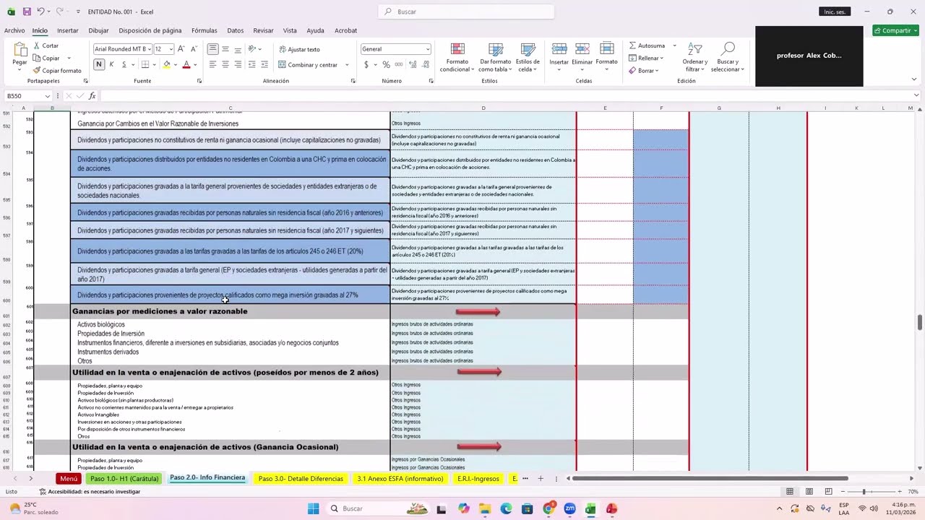Open Rellenar dropdown
The image size is (925, 520).
click(x=647, y=58)
